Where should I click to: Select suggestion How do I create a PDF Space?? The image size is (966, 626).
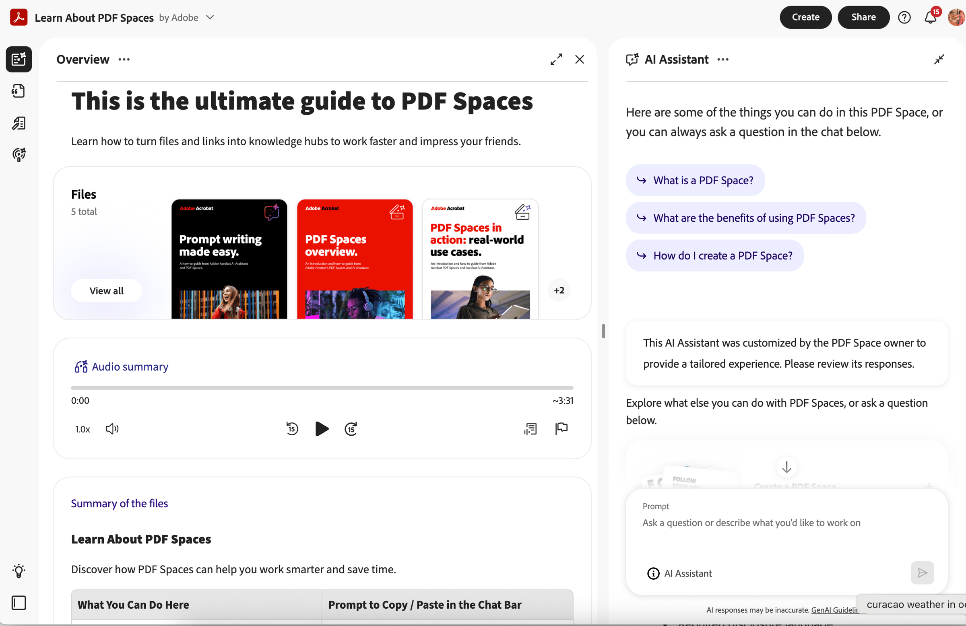[x=715, y=255]
